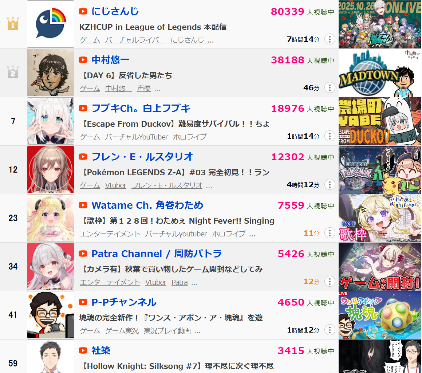Click 周防パトラ channel avatar
422x373 pixels.
click(x=51, y=266)
